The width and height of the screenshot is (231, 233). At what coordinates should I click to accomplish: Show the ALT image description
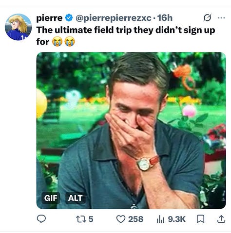(x=76, y=198)
